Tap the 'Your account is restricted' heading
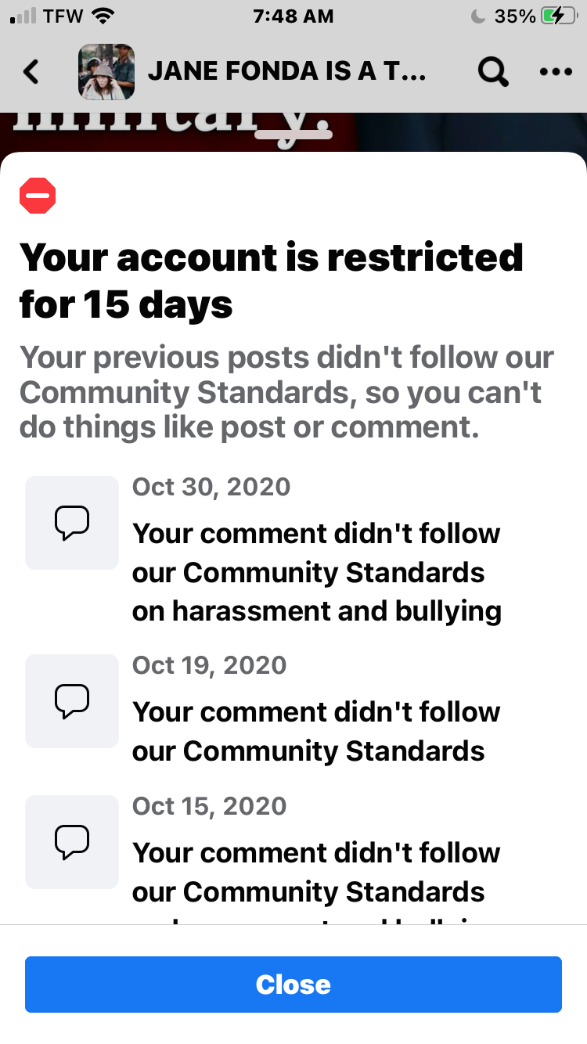587x1044 pixels. coord(271,280)
